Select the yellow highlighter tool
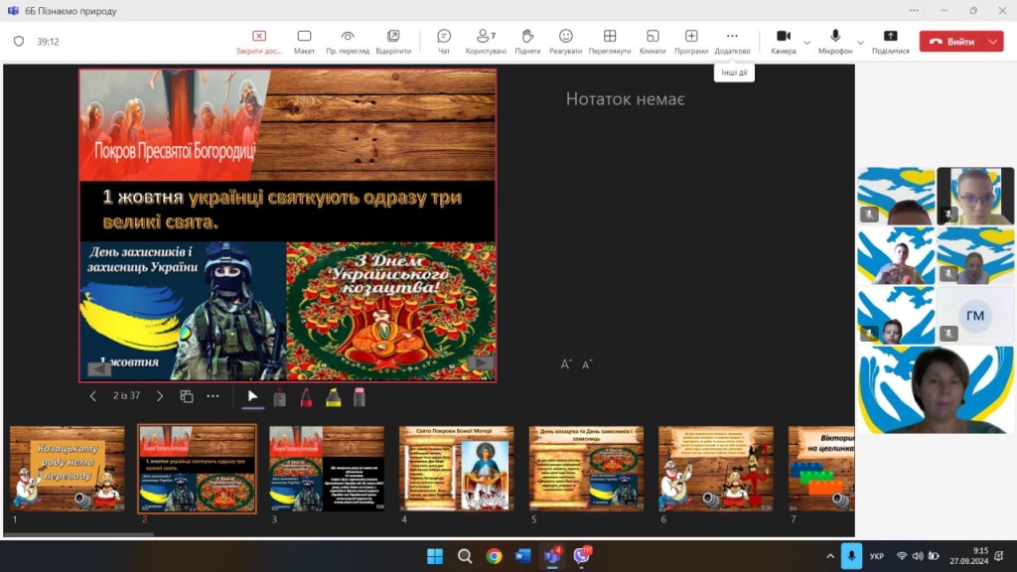Screen dimensions: 1017x572 tap(334, 397)
